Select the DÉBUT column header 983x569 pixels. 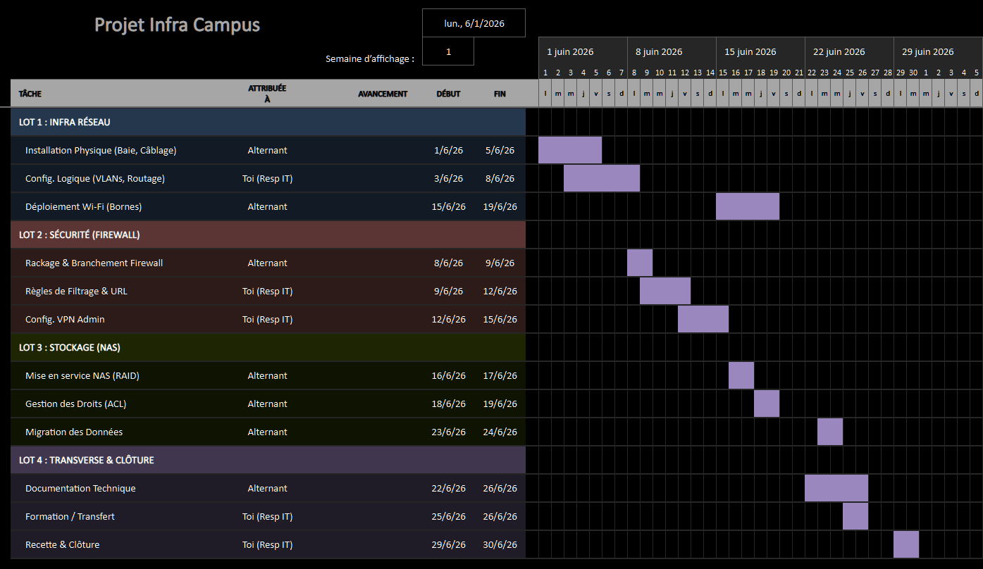click(x=448, y=94)
